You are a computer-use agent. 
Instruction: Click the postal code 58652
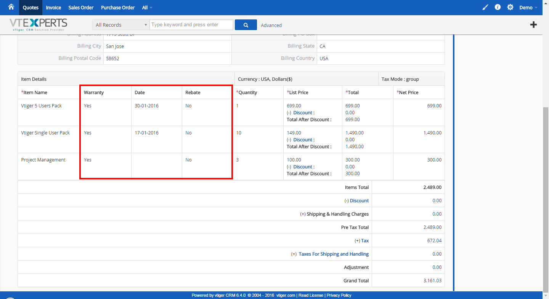tap(112, 59)
